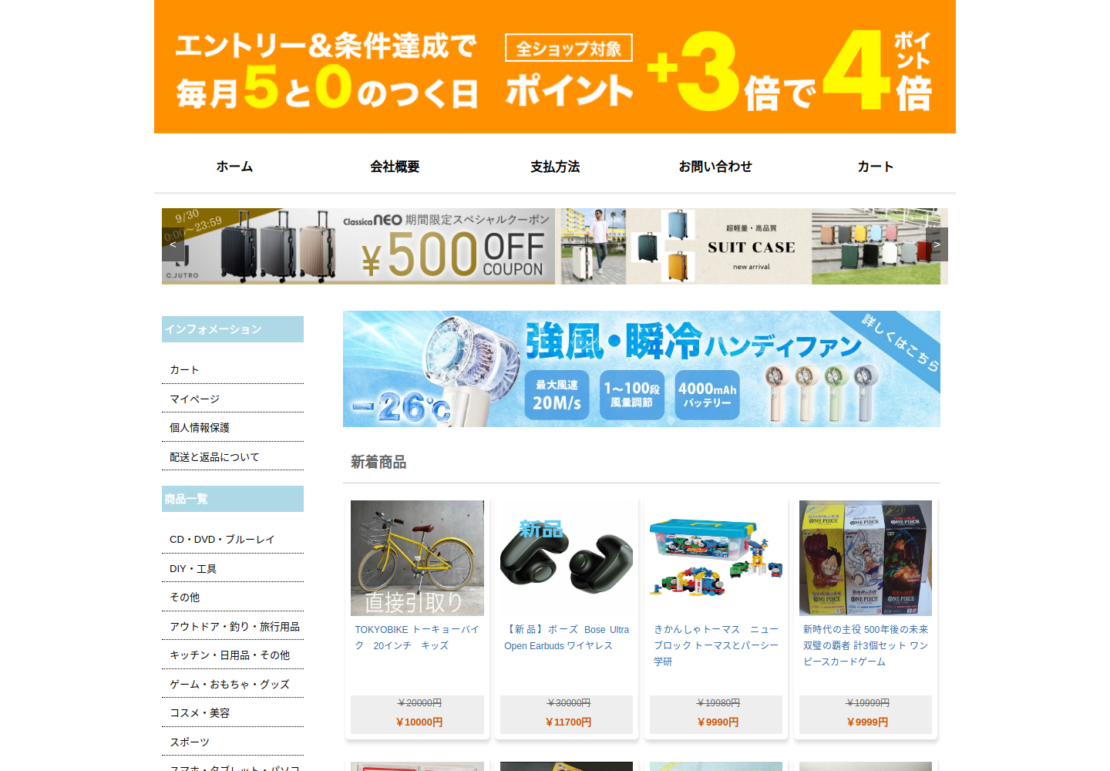The height and width of the screenshot is (771, 1110).
Task: Open 個人情報保護 sidebar link
Action: (200, 428)
